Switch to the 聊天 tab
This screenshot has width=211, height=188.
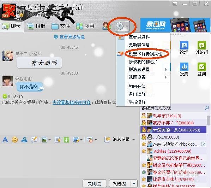(x=12, y=26)
